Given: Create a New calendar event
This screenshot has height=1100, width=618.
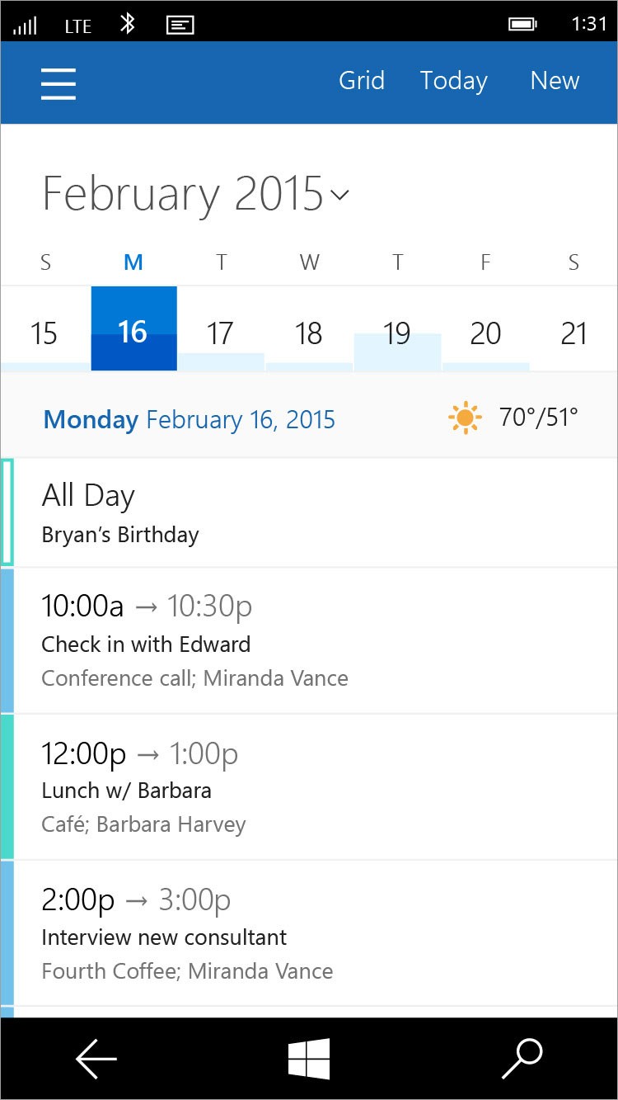Looking at the screenshot, I should pyautogui.click(x=555, y=81).
